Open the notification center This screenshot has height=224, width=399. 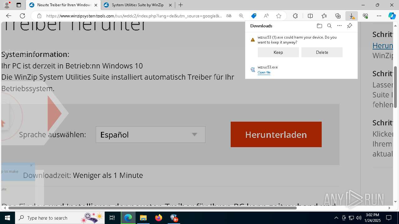coord(389,218)
